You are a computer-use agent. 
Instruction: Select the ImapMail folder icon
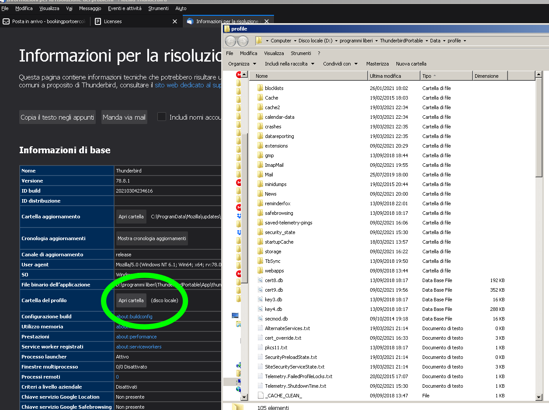tap(260, 165)
